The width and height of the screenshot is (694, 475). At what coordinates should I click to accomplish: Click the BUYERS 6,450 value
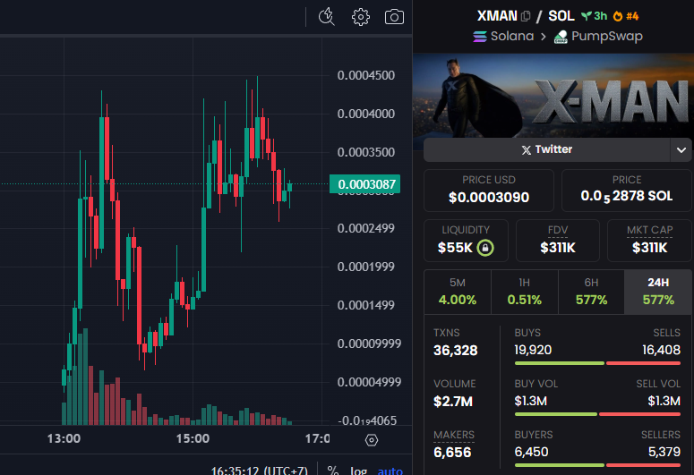click(531, 452)
